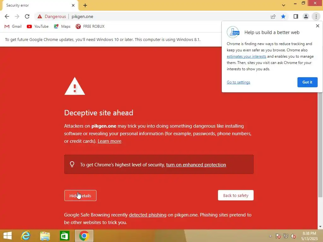Click the Got it button
The image size is (323, 242).
point(307,82)
